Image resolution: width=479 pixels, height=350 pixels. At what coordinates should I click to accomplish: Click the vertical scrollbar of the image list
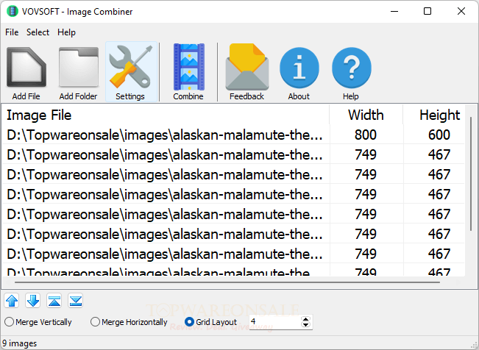pyautogui.click(x=471, y=174)
